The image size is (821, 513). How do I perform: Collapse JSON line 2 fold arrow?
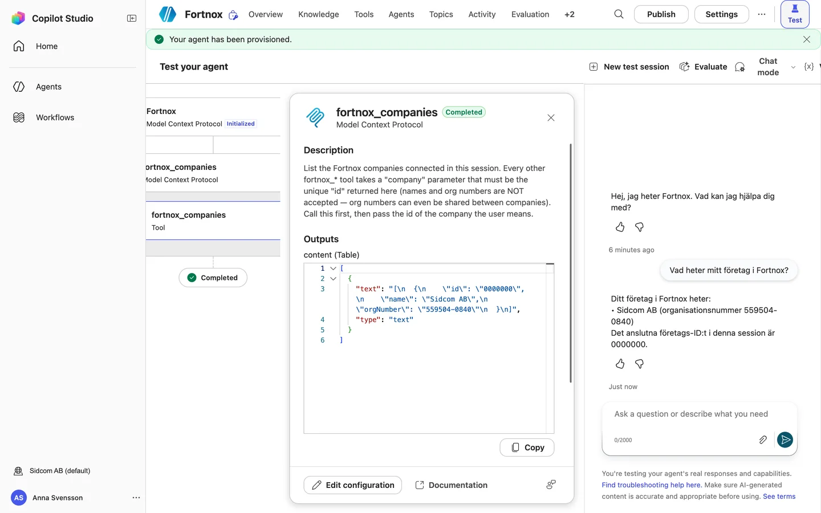pos(333,279)
